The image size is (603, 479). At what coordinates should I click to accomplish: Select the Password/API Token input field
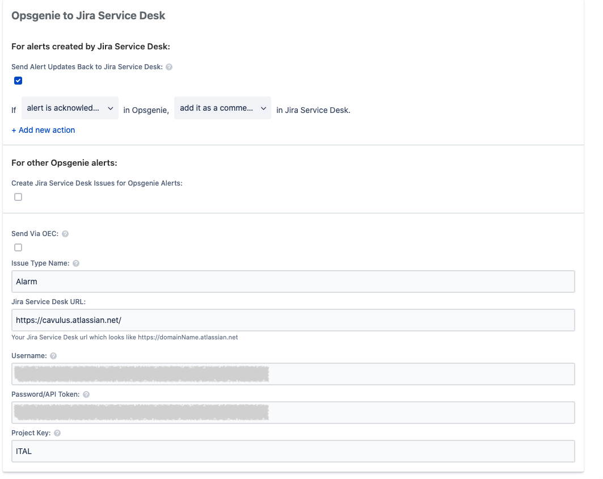pyautogui.click(x=293, y=413)
